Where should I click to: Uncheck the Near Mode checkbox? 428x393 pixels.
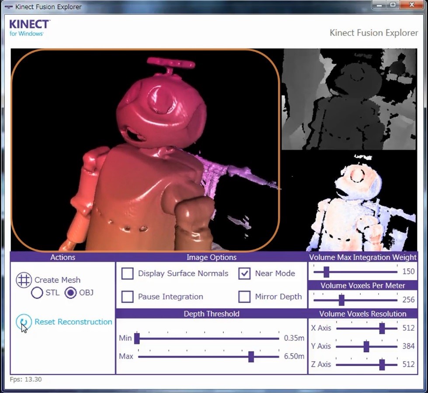coord(244,273)
